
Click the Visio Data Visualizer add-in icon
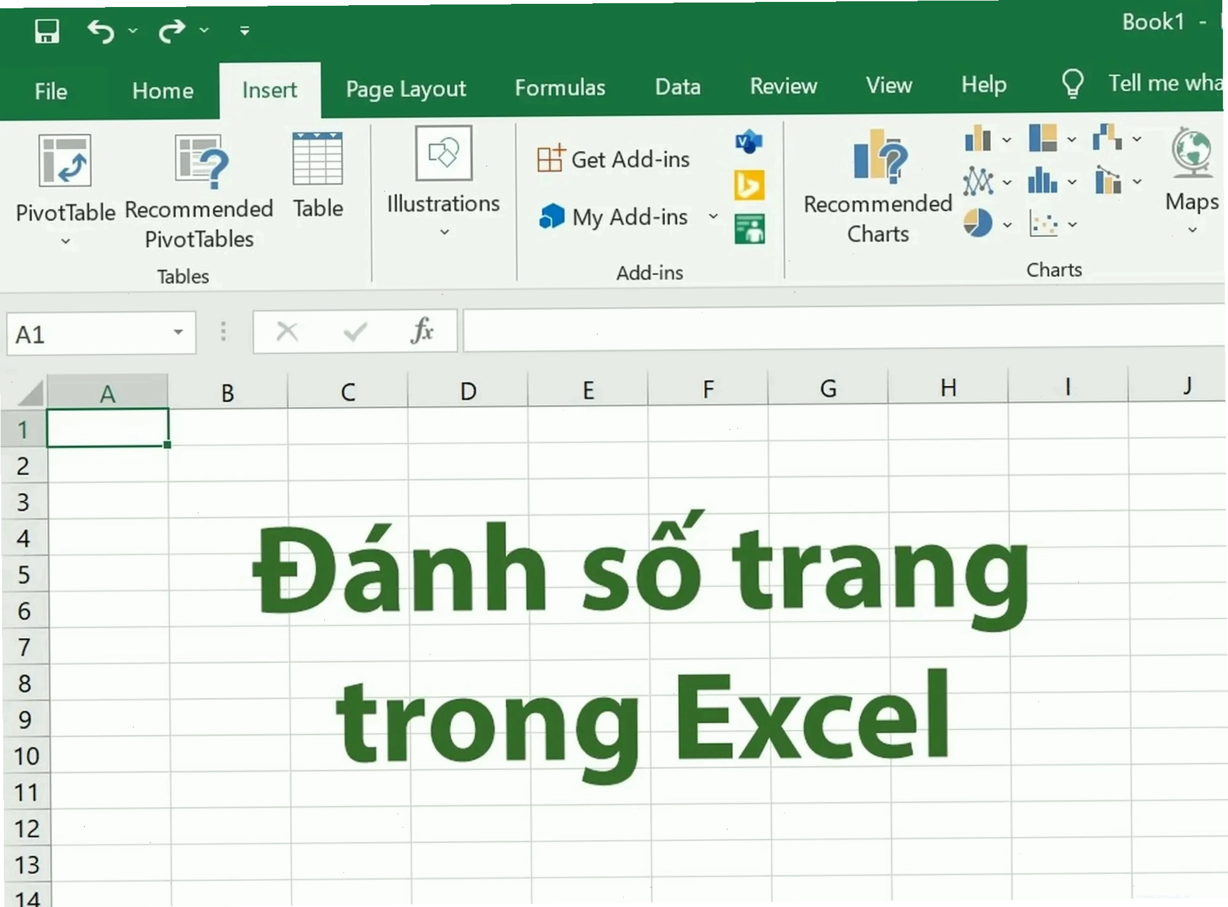(x=749, y=141)
